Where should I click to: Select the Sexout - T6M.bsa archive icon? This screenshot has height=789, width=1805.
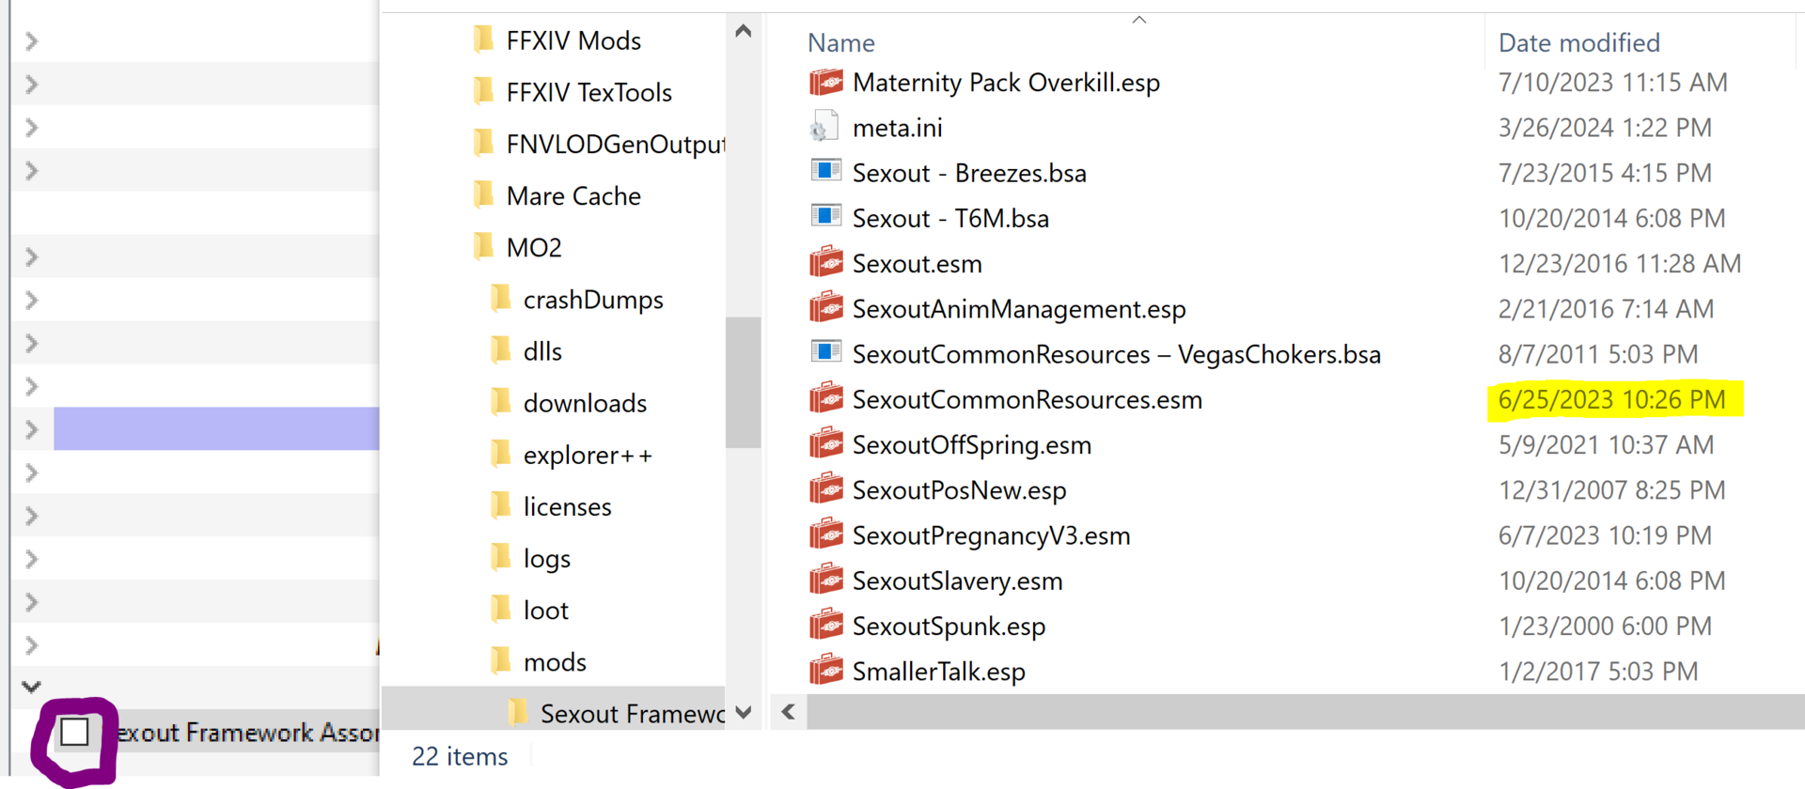[826, 216]
